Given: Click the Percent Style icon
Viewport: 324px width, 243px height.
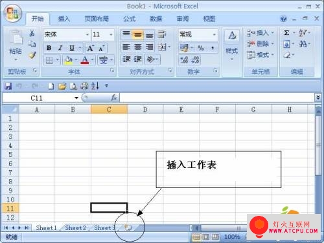Looking at the screenshot, I should (201, 48).
